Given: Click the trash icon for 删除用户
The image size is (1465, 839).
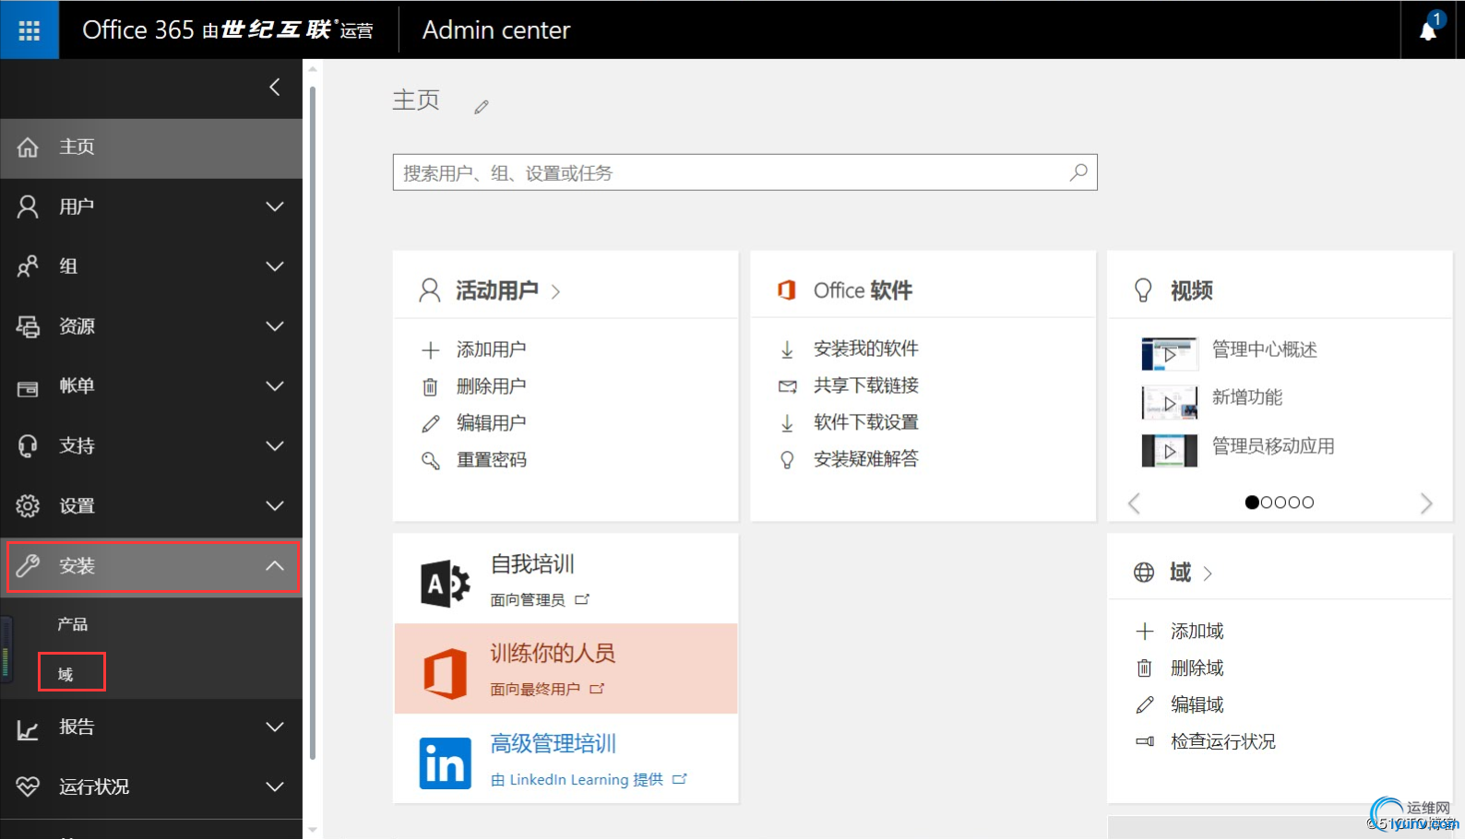Looking at the screenshot, I should point(430,387).
